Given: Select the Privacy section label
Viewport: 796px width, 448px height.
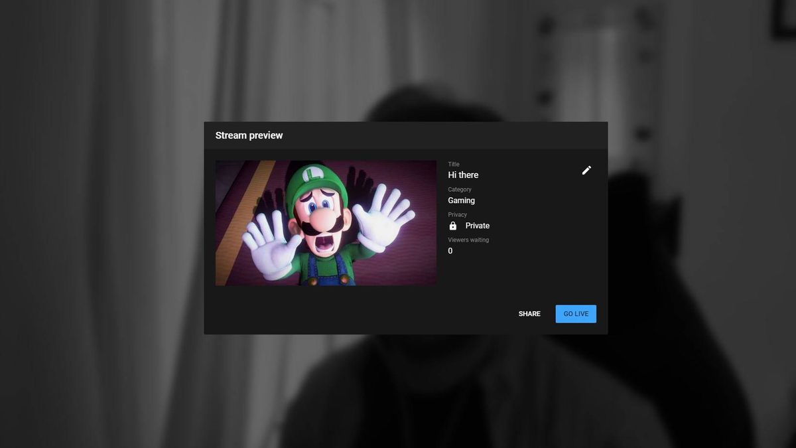Looking at the screenshot, I should point(457,214).
